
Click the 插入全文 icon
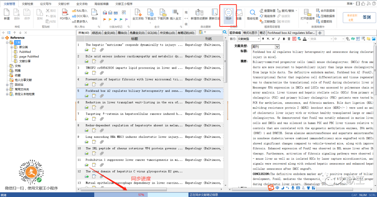click(x=175, y=14)
